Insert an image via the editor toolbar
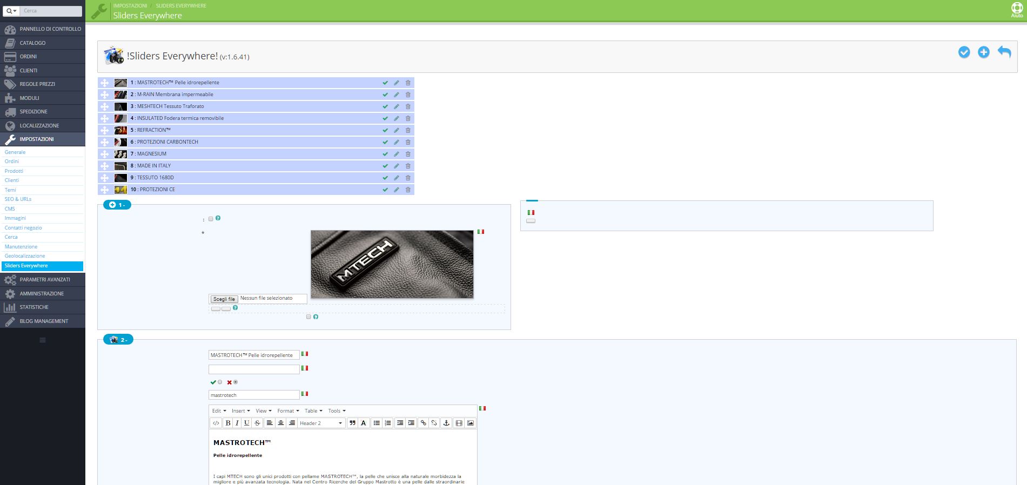 [x=470, y=423]
